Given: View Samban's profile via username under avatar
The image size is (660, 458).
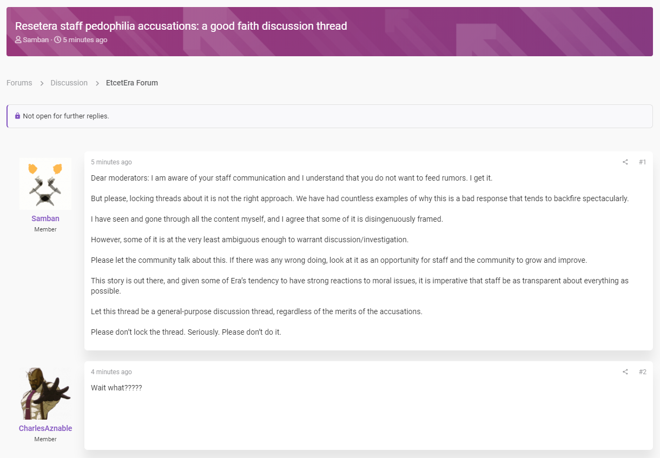Looking at the screenshot, I should coord(45,218).
